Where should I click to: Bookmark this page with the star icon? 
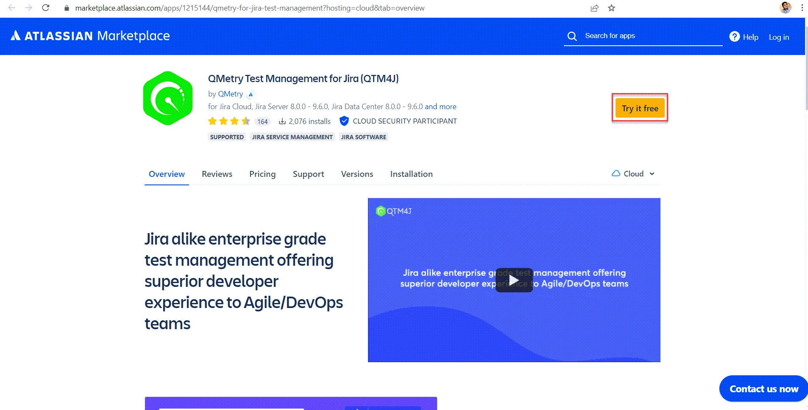[611, 8]
